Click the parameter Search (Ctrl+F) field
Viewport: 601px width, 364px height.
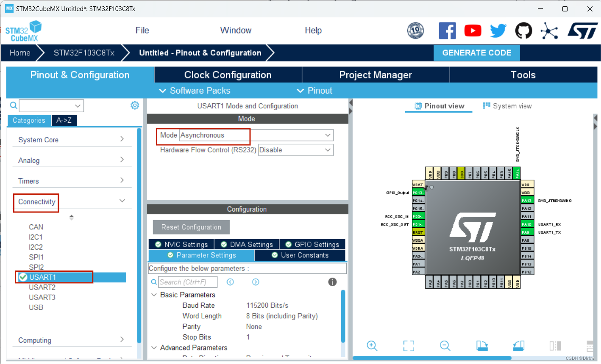(x=188, y=282)
